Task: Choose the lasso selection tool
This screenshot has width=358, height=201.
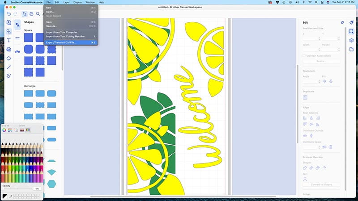Action: (31, 14)
